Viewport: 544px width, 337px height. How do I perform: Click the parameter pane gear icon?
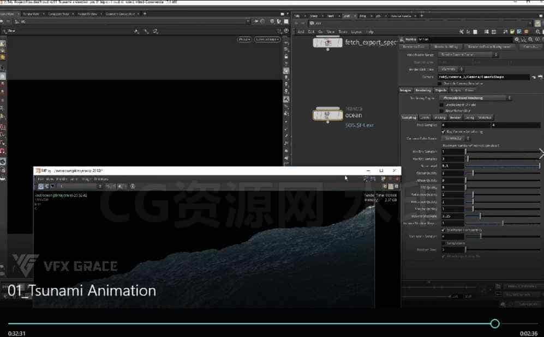517,39
